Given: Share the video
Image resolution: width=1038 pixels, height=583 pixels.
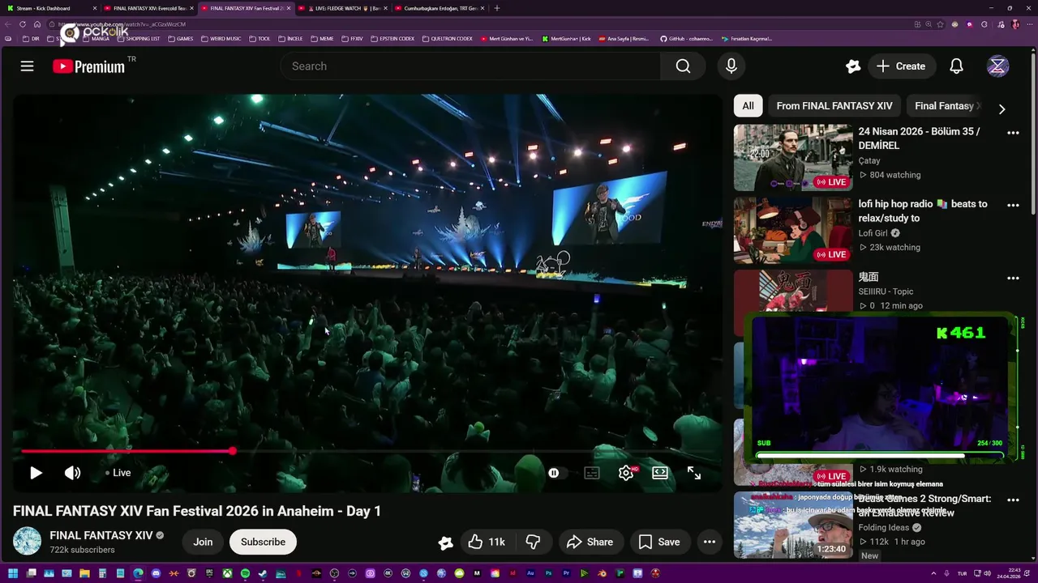Looking at the screenshot, I should (x=590, y=542).
